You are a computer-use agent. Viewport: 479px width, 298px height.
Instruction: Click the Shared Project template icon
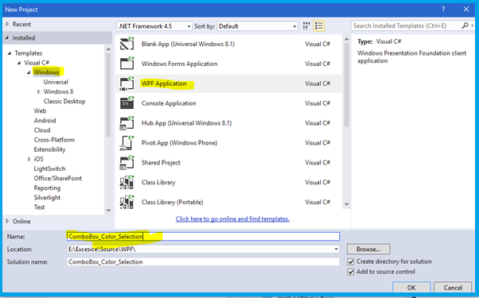pos(127,163)
